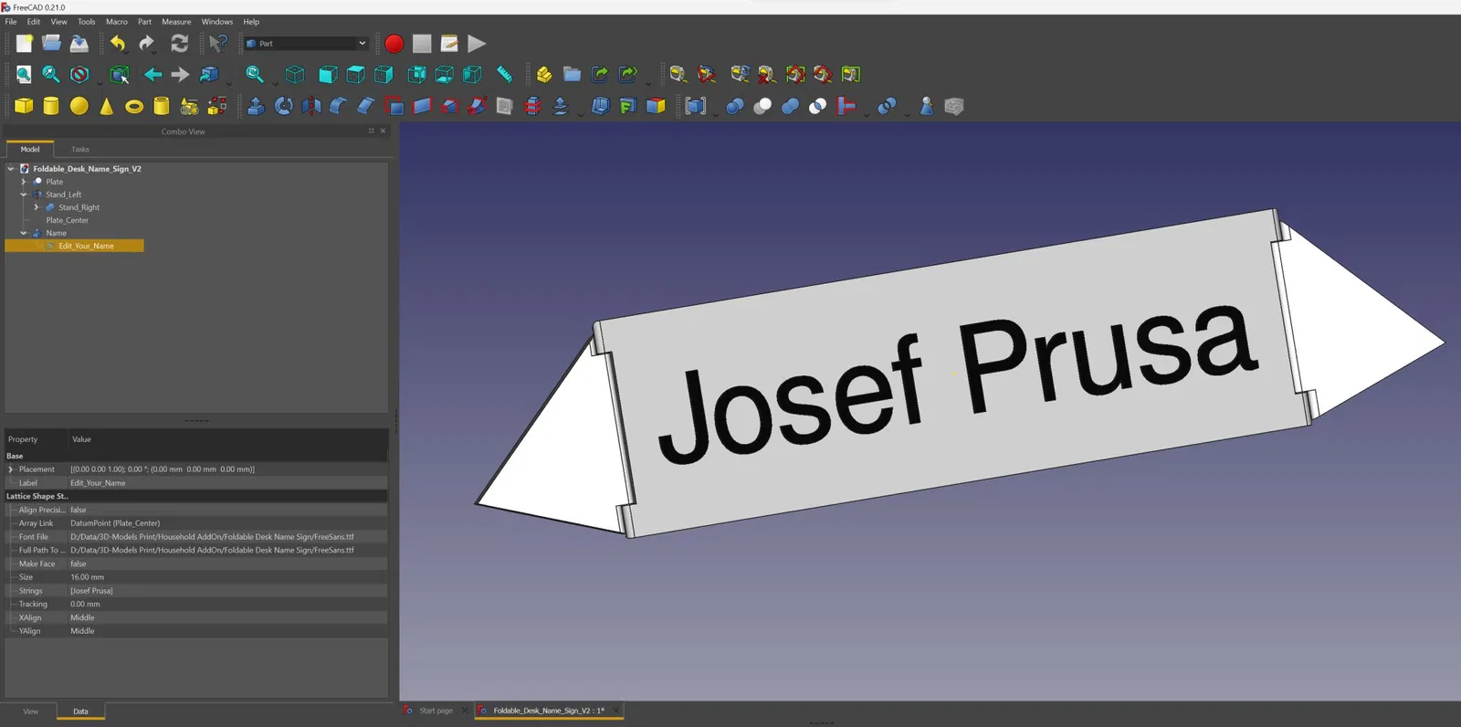
Task: Set the isometric view cube
Action: tap(295, 74)
